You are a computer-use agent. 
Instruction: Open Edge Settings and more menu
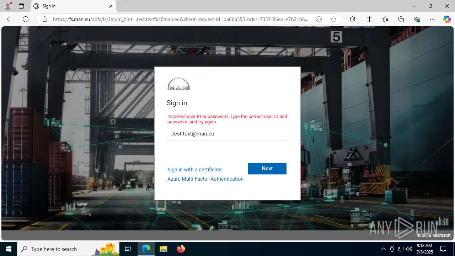432,19
